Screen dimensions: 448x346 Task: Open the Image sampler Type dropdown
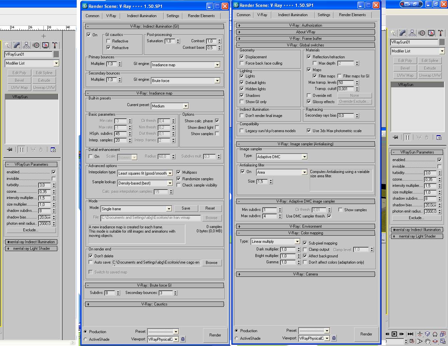[282, 157]
